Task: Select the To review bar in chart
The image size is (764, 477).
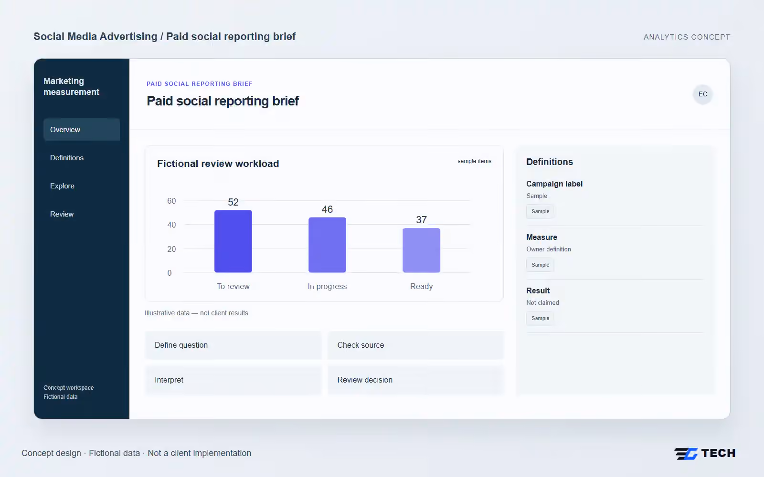Action: click(x=233, y=241)
